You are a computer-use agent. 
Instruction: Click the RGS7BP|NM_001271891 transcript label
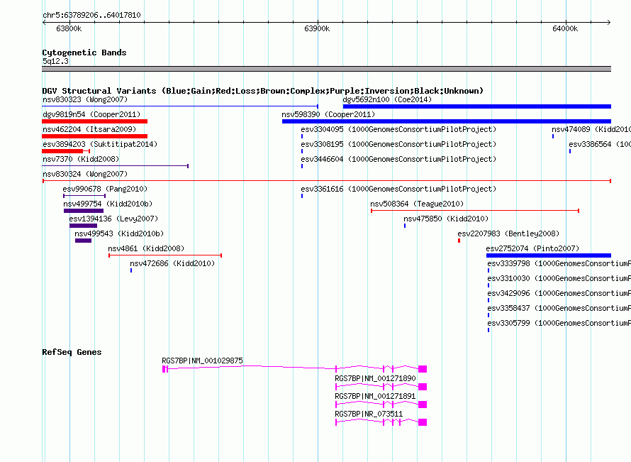[x=375, y=396]
